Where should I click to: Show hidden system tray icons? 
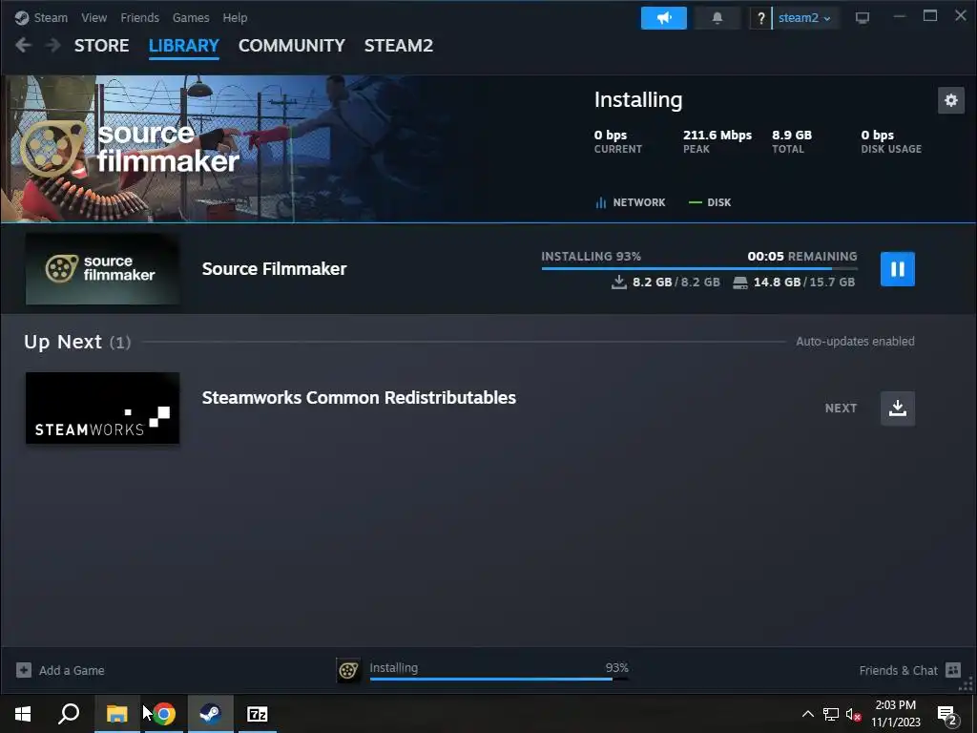(x=807, y=714)
